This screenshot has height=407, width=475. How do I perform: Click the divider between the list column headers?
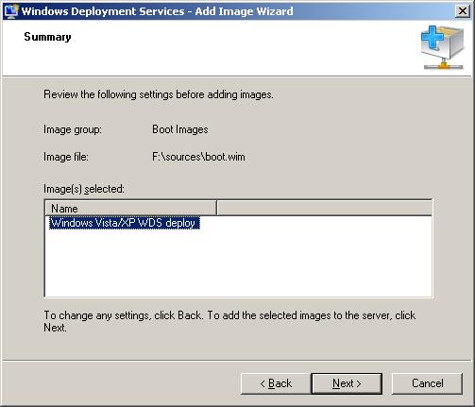tap(216, 208)
